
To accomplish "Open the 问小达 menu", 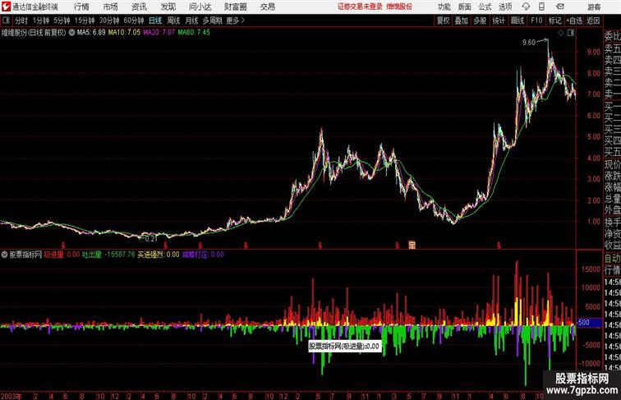I will click(x=200, y=7).
